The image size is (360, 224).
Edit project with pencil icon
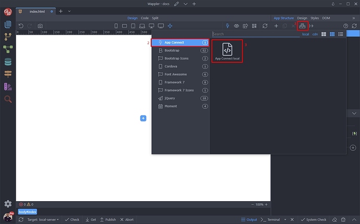coord(176,4)
